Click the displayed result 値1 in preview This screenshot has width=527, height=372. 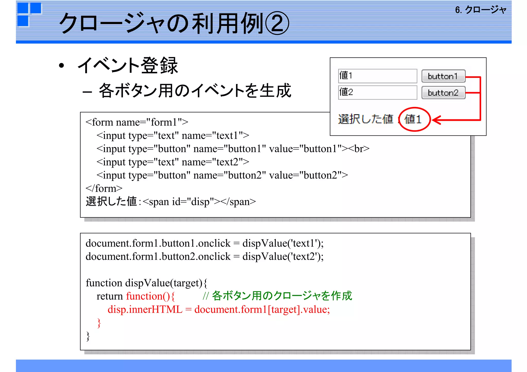coord(413,119)
